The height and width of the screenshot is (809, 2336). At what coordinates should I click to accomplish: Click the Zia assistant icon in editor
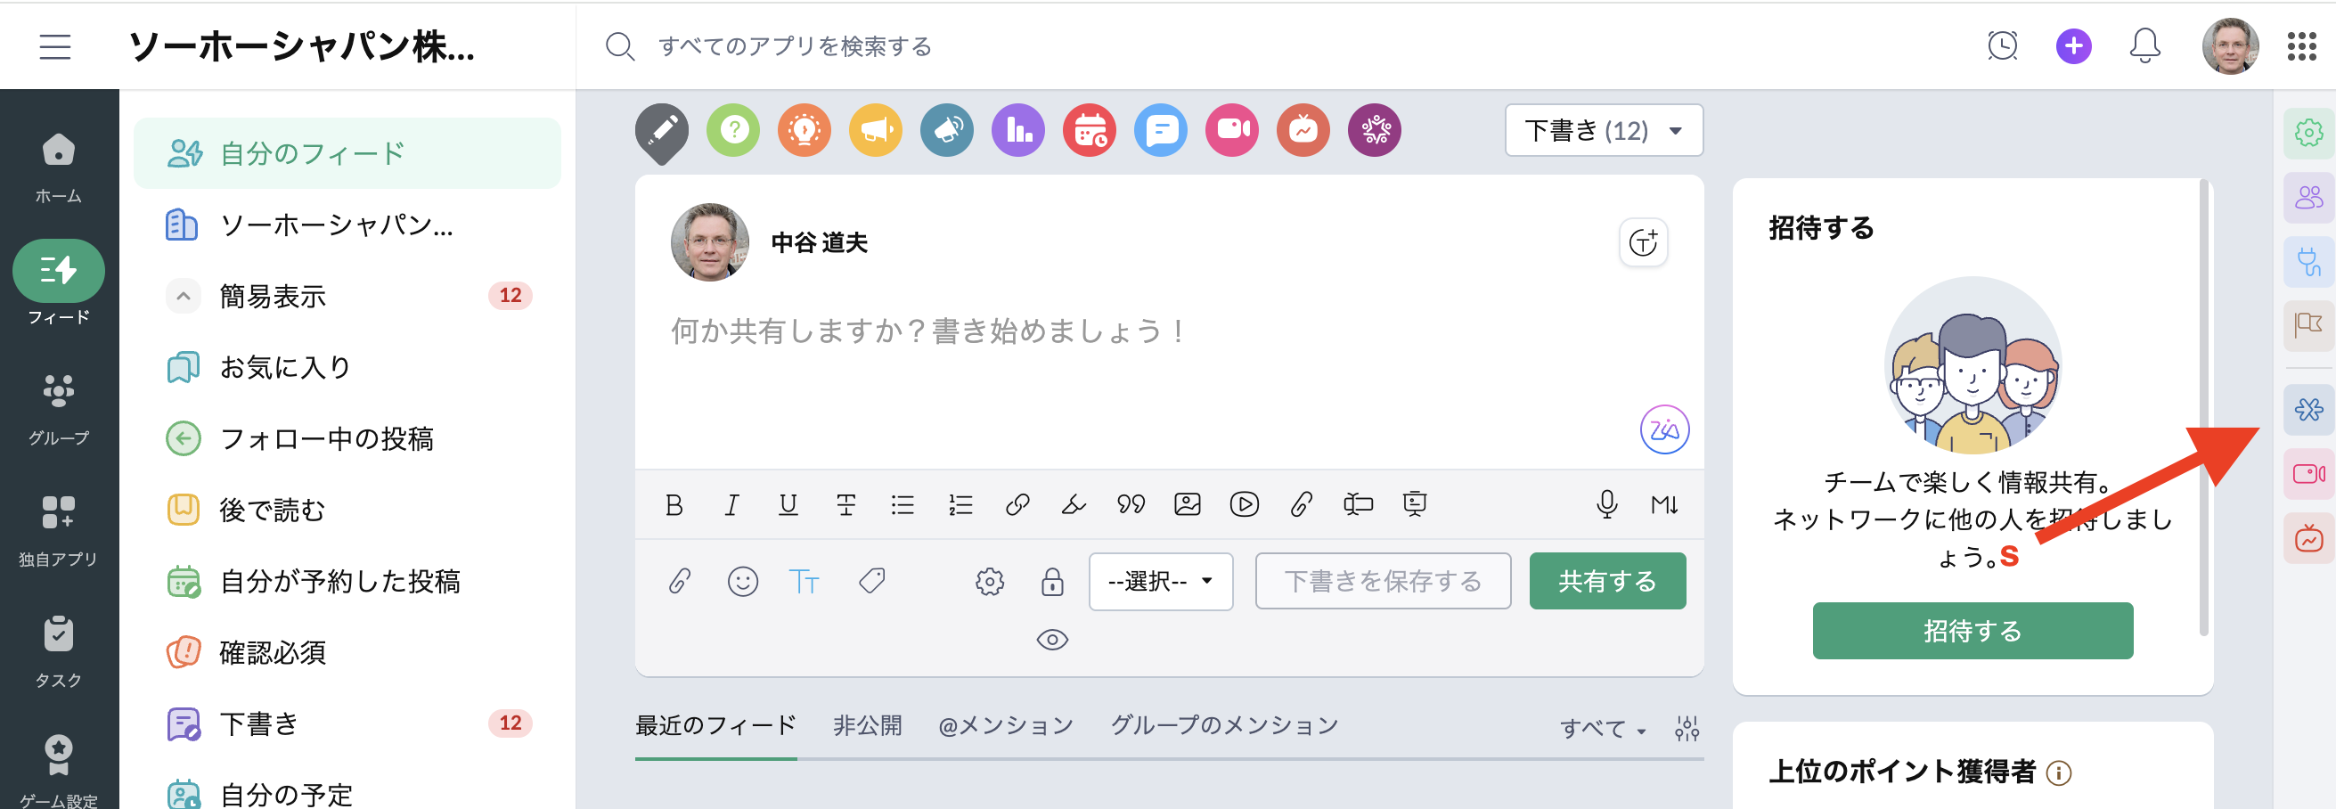pos(1664,429)
